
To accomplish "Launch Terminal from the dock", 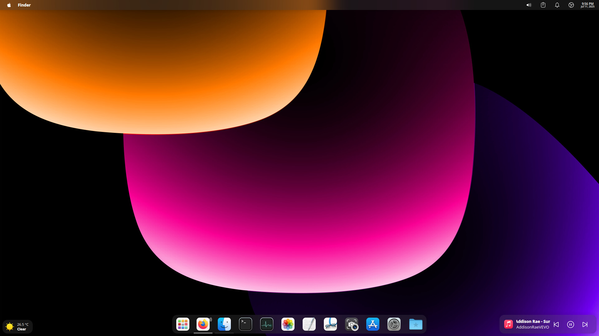I will click(246, 324).
